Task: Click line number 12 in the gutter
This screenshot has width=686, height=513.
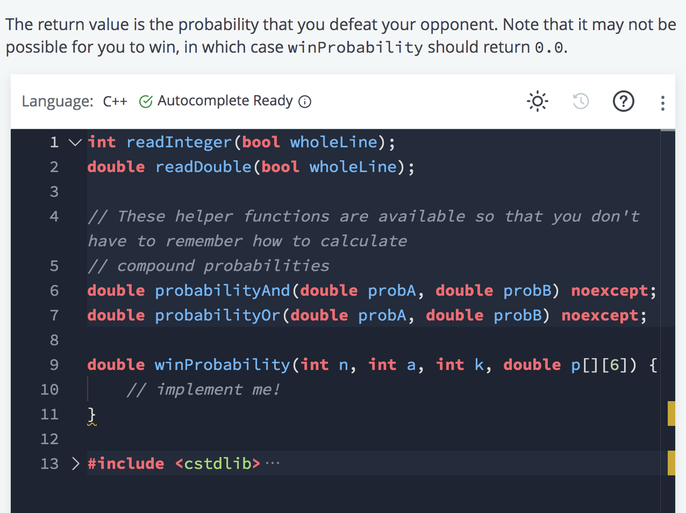Action: click(x=49, y=439)
